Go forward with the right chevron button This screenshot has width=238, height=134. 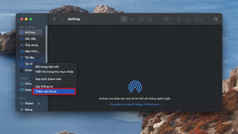(62, 19)
